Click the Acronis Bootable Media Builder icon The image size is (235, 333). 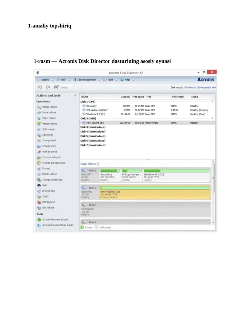point(39,225)
